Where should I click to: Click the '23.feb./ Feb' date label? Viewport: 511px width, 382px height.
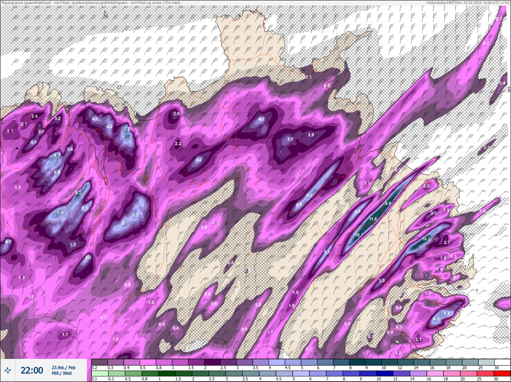tap(63, 367)
